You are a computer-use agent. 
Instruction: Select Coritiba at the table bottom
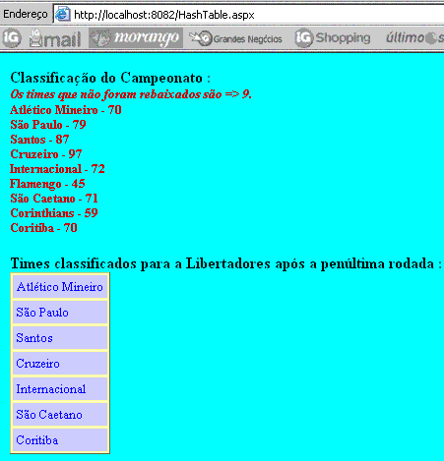[60, 440]
